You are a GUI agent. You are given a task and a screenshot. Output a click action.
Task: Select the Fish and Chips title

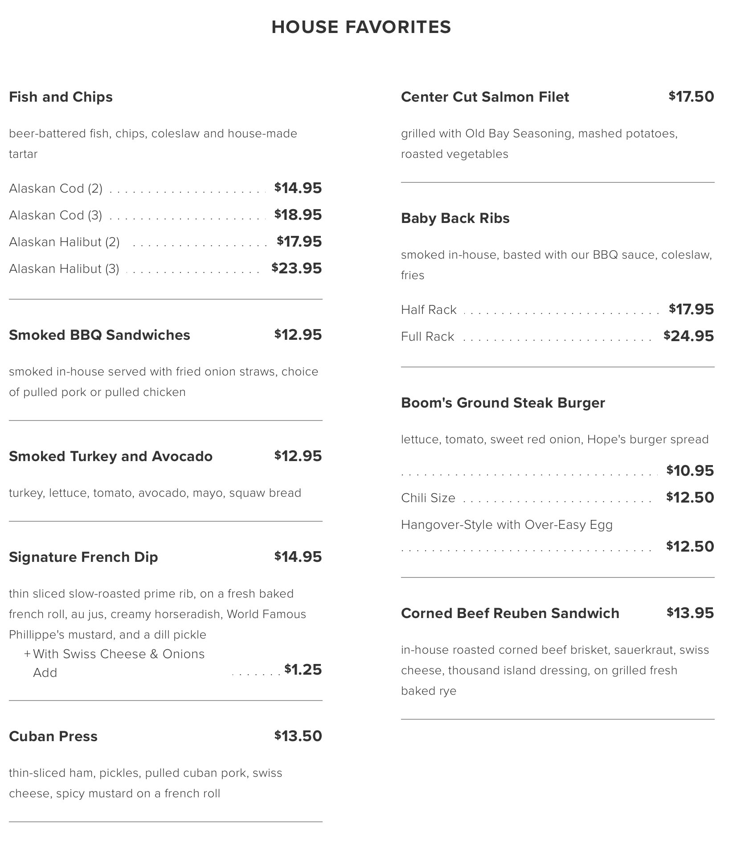61,97
